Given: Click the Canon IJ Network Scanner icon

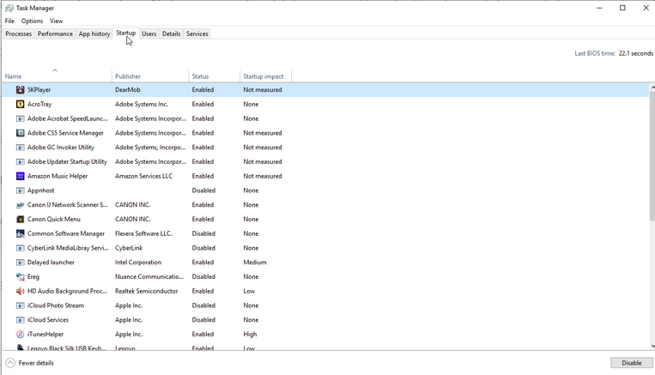Looking at the screenshot, I should pyautogui.click(x=20, y=205).
